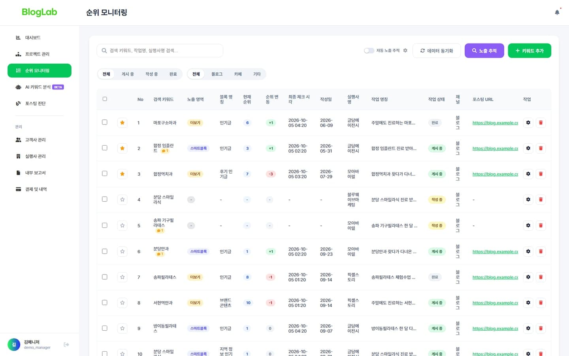Image resolution: width=569 pixels, height=356 pixels.
Task: Select the 게시 중 status filter tab
Action: (128, 74)
